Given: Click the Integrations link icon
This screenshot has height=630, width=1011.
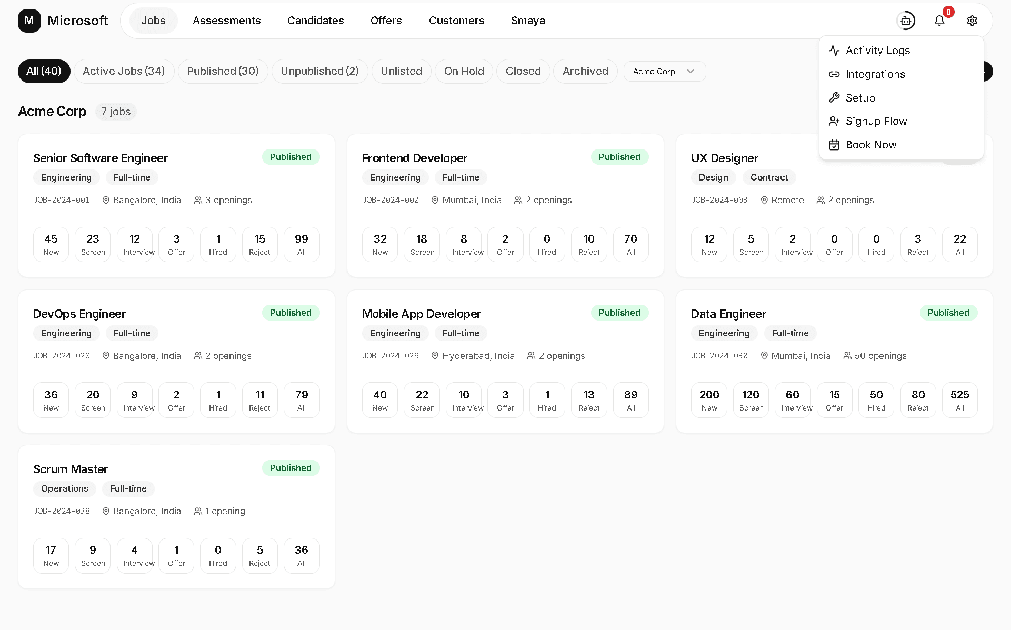Looking at the screenshot, I should coord(834,74).
